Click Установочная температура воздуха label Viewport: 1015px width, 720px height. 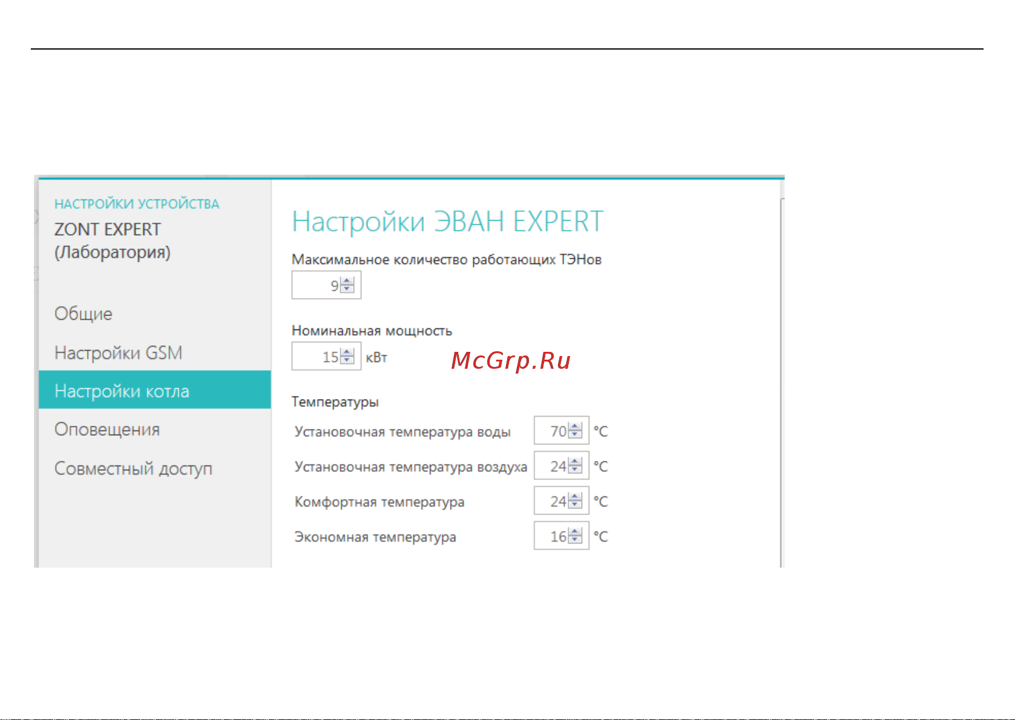pyautogui.click(x=411, y=467)
